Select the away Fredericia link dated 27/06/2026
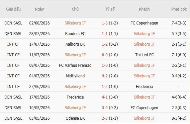Viewport: 190px width, 124px height. pyautogui.click(x=144, y=87)
